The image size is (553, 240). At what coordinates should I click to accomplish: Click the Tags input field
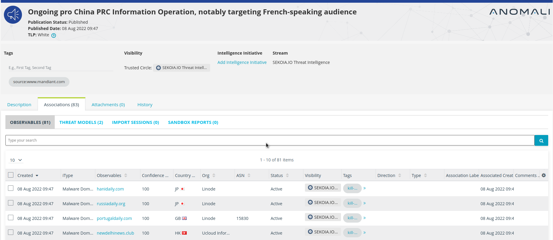(x=60, y=68)
